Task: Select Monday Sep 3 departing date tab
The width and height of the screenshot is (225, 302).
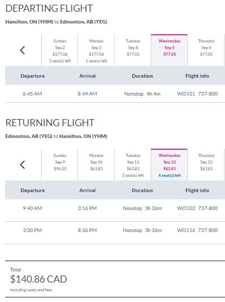Action: click(x=96, y=51)
